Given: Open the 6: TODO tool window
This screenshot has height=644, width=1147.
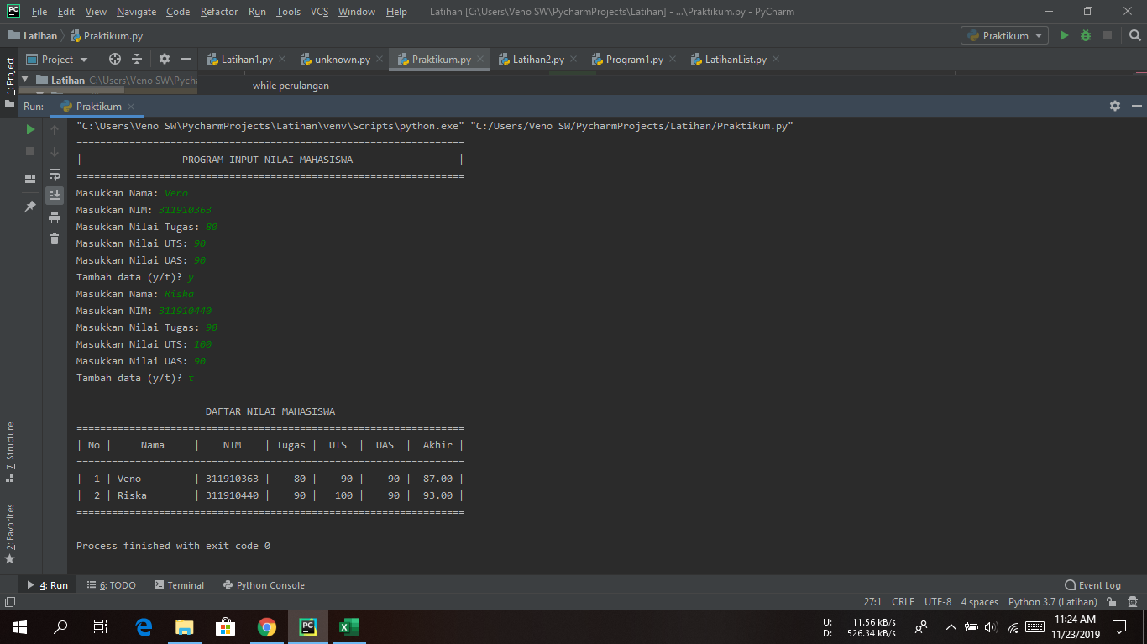Looking at the screenshot, I should 111,585.
